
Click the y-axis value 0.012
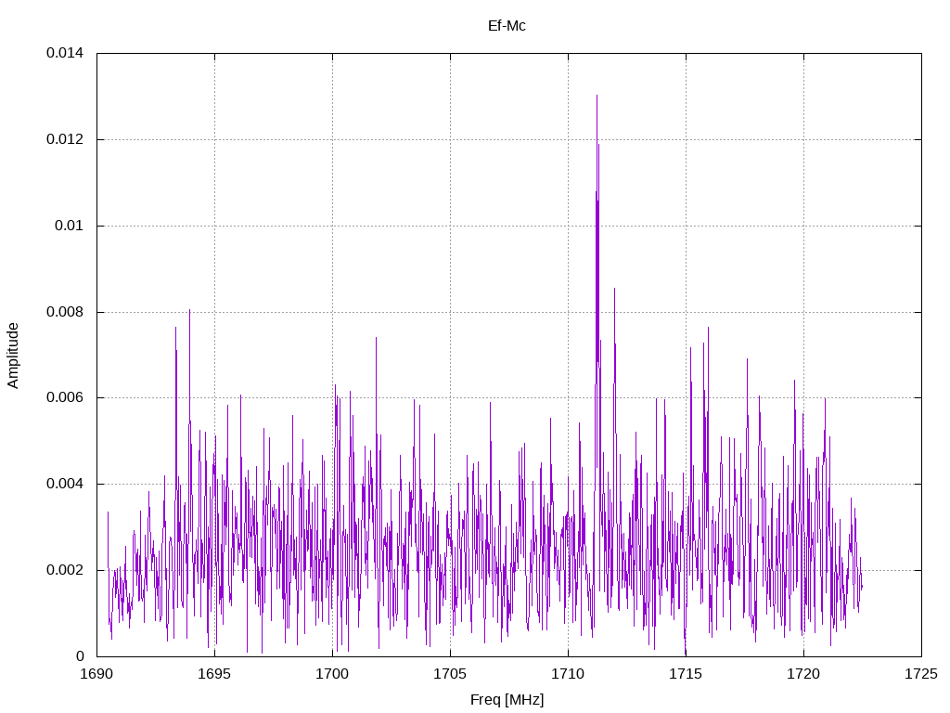click(x=65, y=139)
